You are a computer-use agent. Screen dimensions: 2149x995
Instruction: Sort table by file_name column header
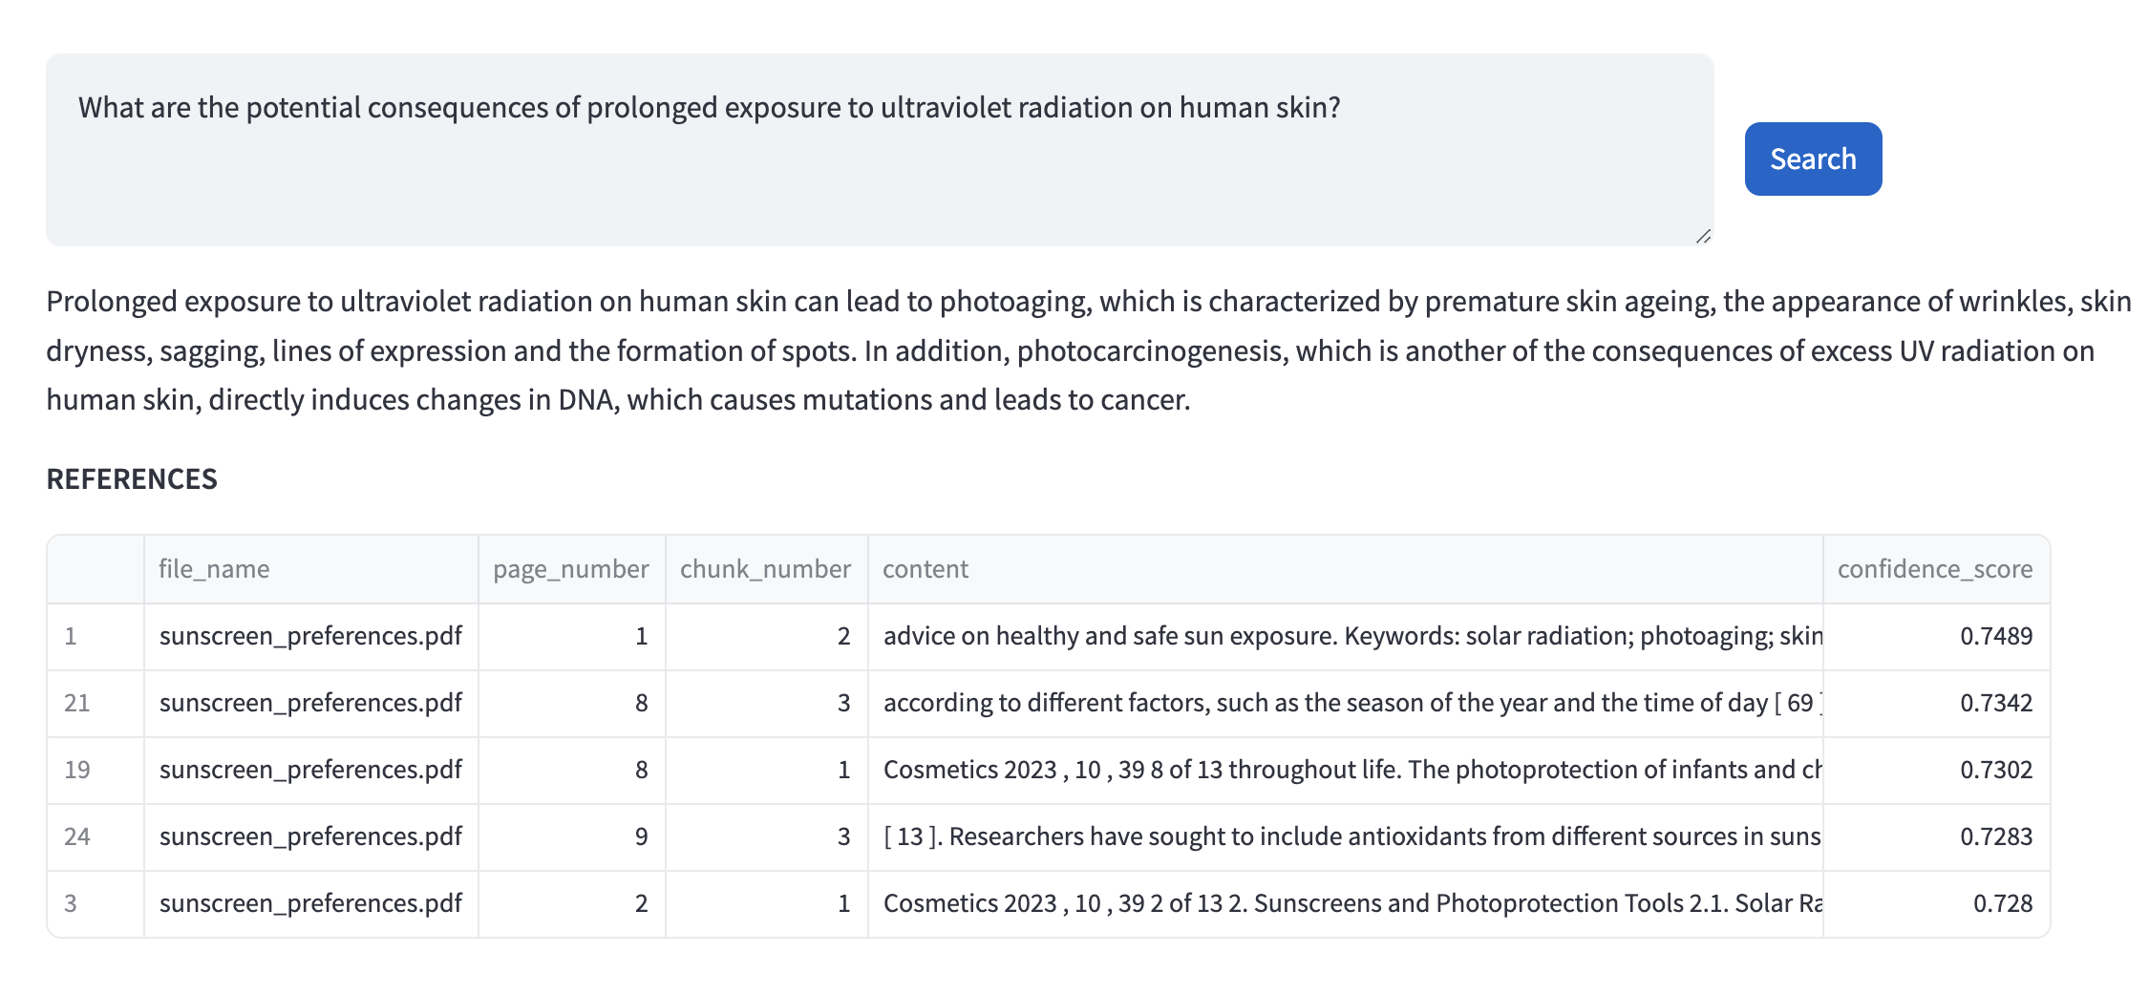tap(310, 569)
